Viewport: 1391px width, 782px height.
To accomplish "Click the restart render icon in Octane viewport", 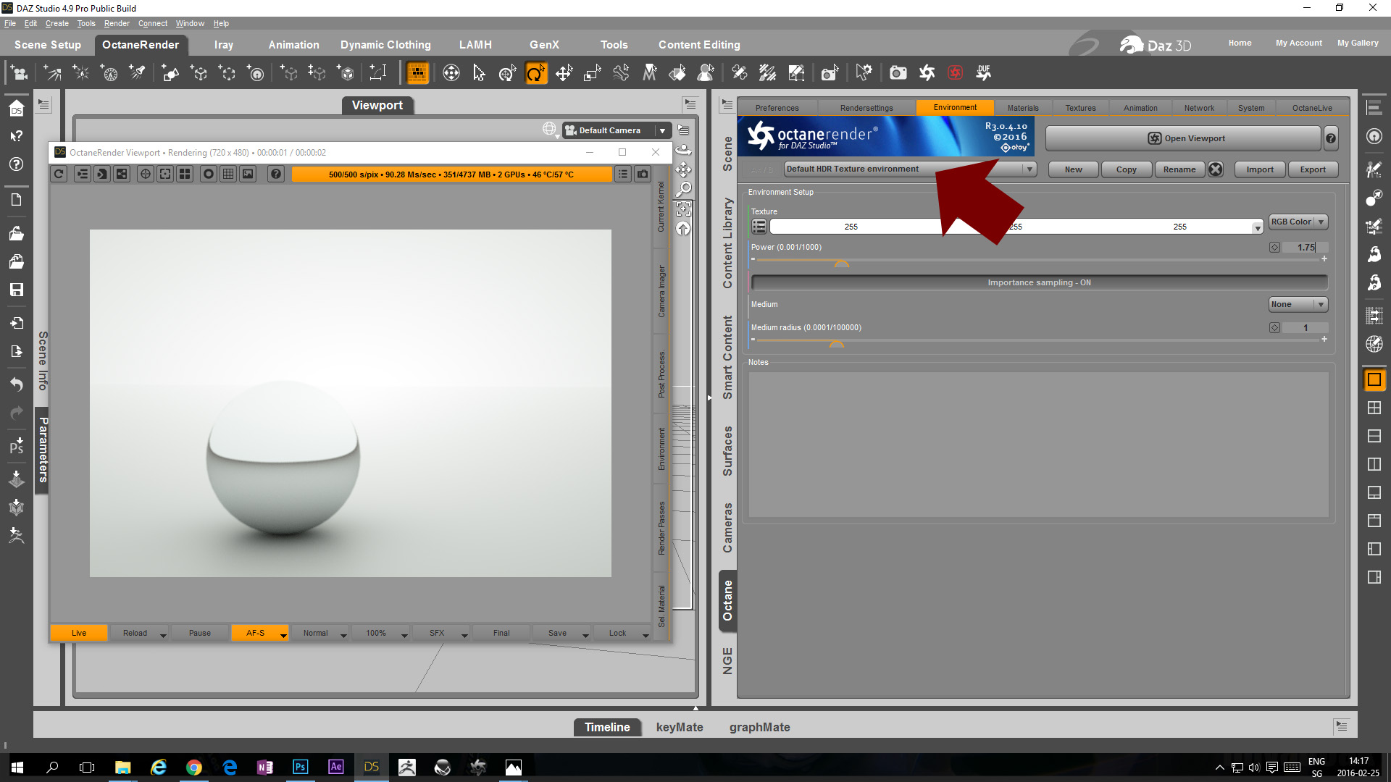I will pos(59,174).
